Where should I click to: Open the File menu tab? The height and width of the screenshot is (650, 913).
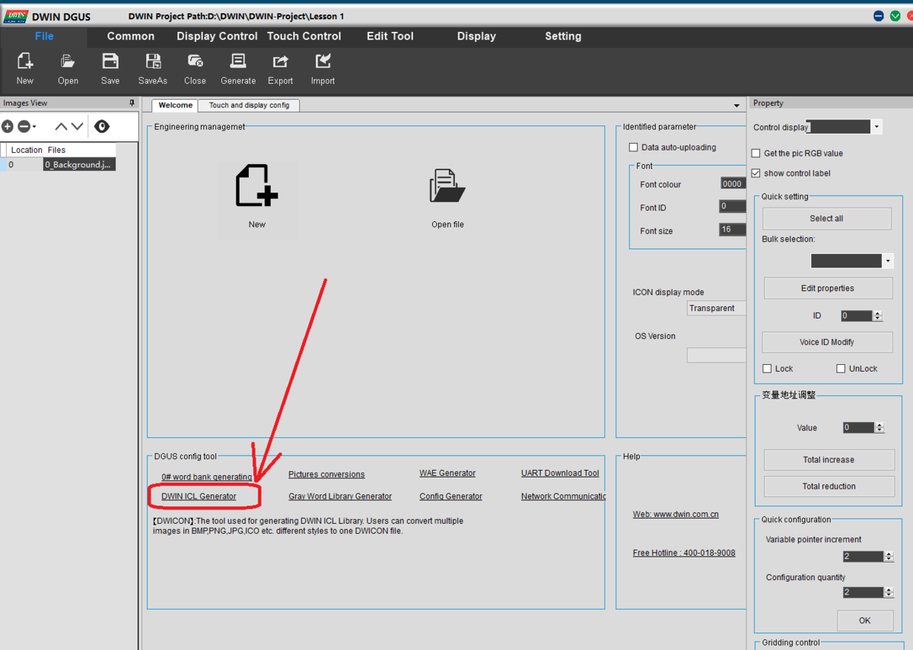[x=44, y=36]
